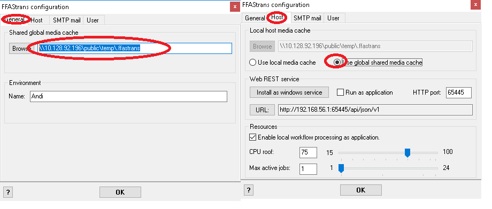Viewport: 492px width, 209px height.
Task: Open SMTP mail tab in right window
Action: pos(307,18)
